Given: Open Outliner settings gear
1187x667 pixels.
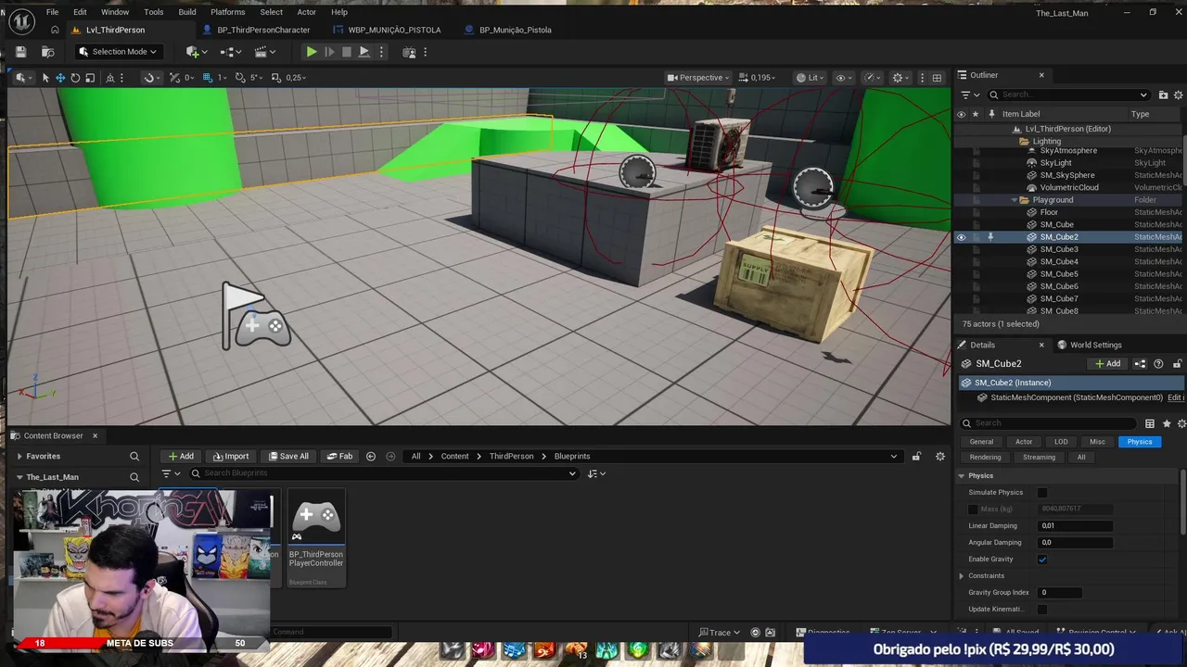Looking at the screenshot, I should [x=1179, y=94].
